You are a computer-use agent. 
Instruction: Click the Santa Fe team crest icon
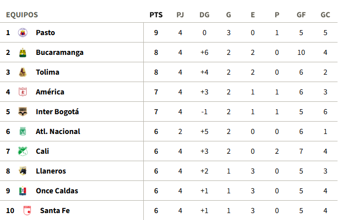pos(26,211)
